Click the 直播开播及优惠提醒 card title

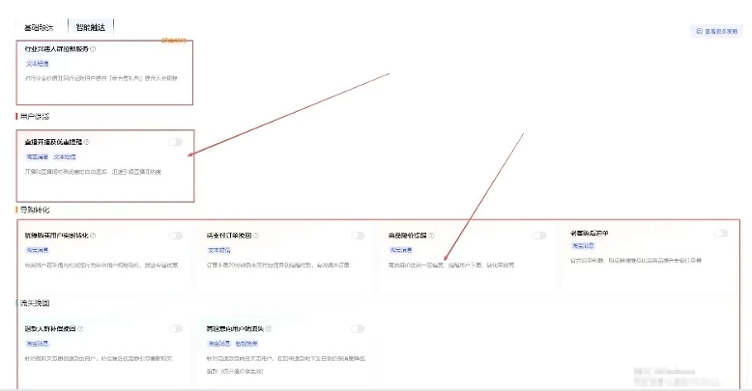(x=53, y=142)
